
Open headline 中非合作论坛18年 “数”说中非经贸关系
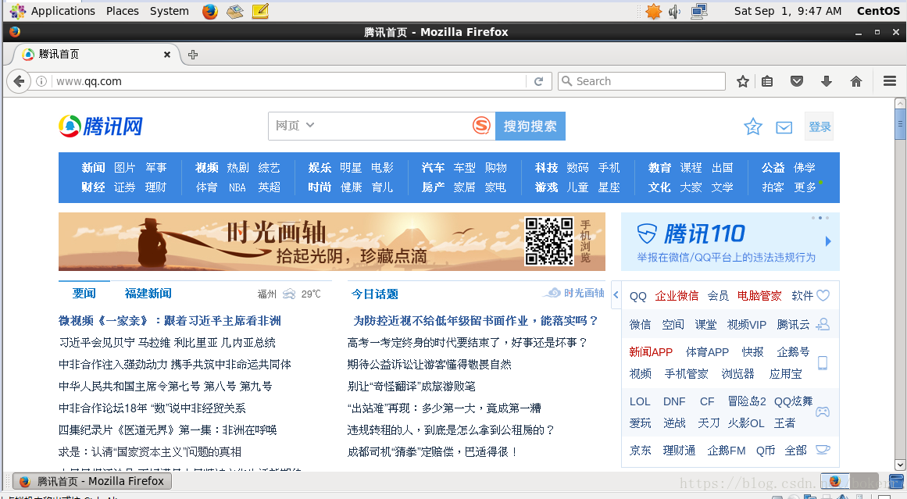152,408
